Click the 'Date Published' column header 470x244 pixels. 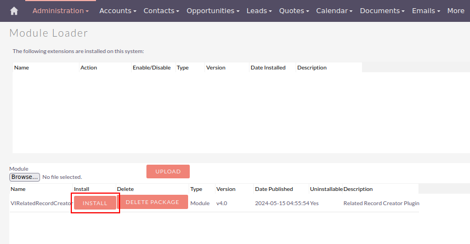click(x=274, y=189)
